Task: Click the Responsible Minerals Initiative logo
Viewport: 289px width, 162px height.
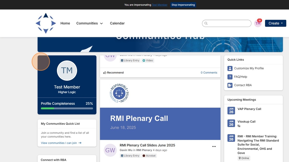Action: coord(119,93)
